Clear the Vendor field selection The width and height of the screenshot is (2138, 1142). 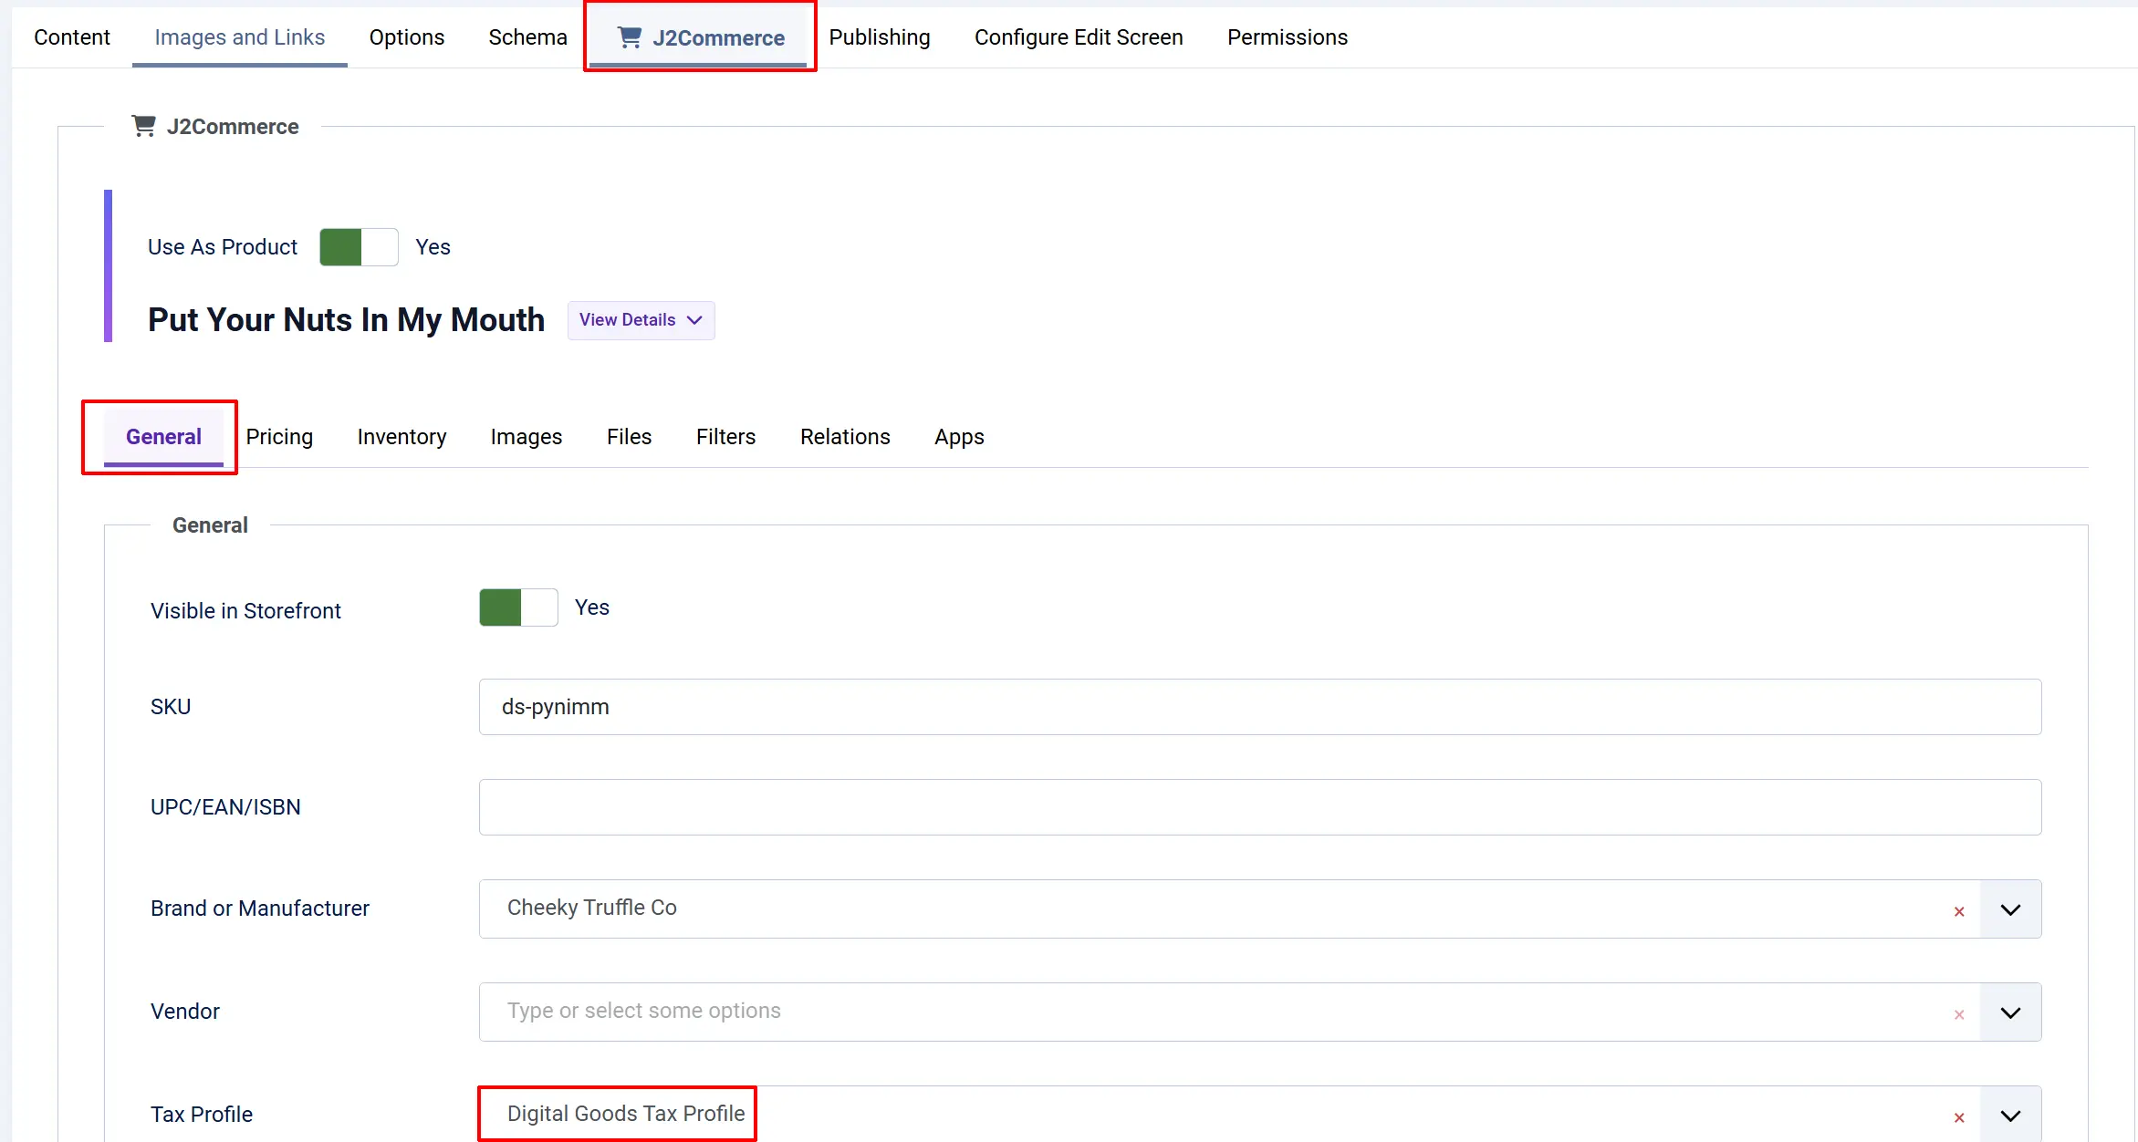click(1959, 1014)
